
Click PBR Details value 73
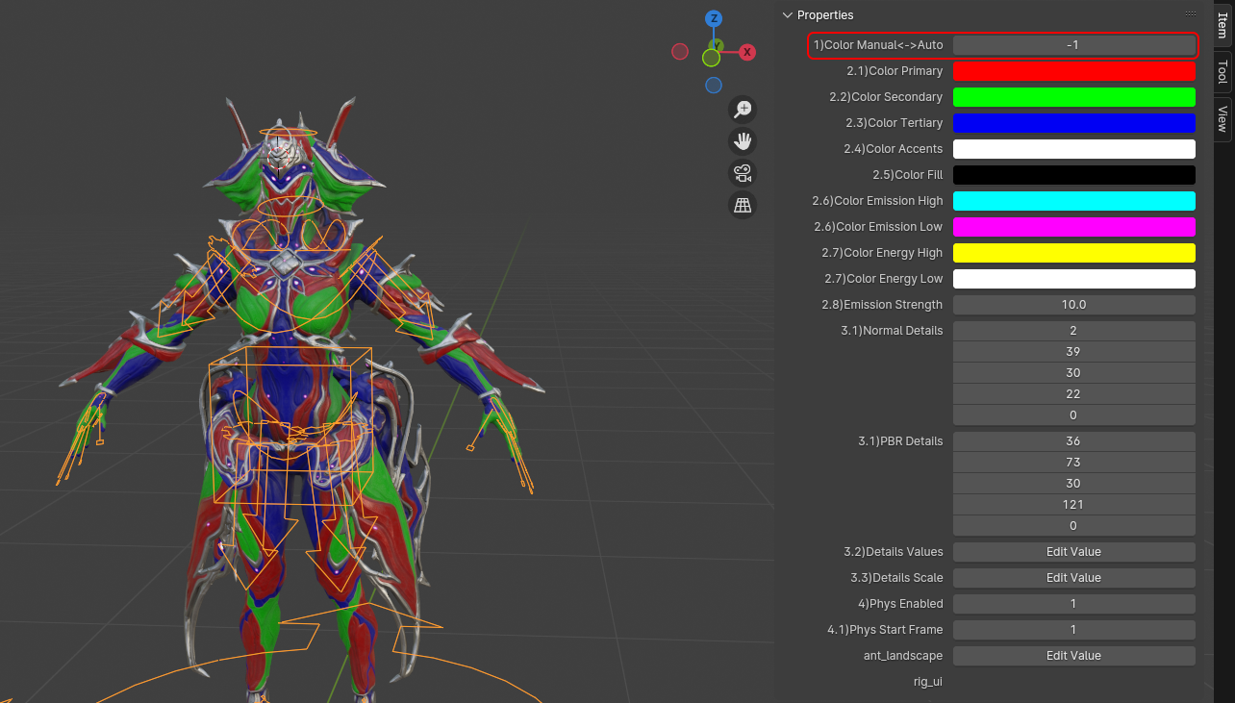click(1073, 463)
